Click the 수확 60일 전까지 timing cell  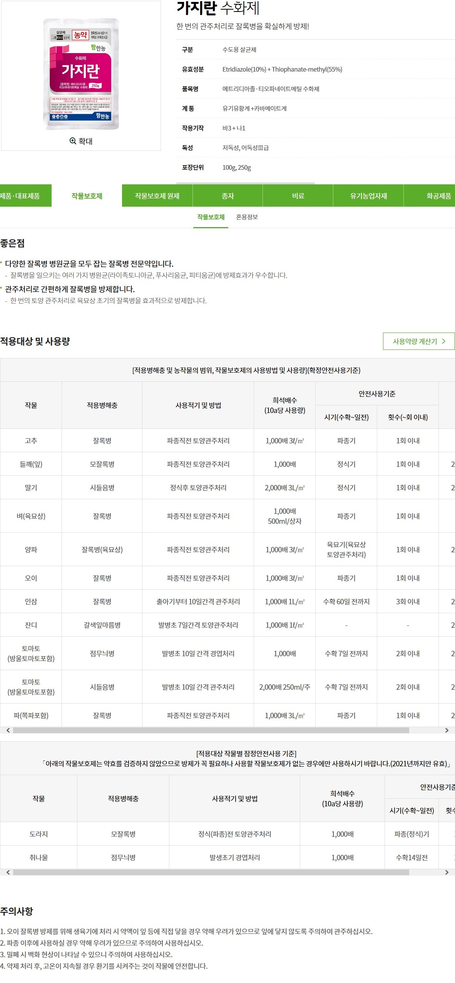click(346, 602)
